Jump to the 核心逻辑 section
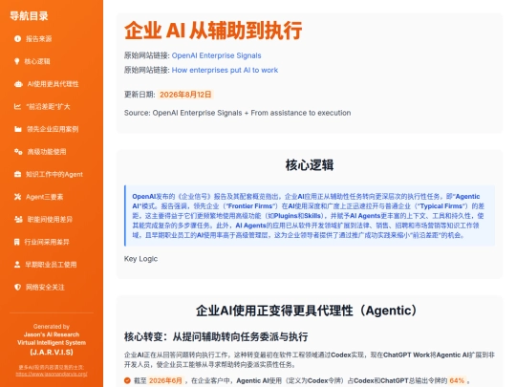This screenshot has height=387, width=516. (x=37, y=61)
